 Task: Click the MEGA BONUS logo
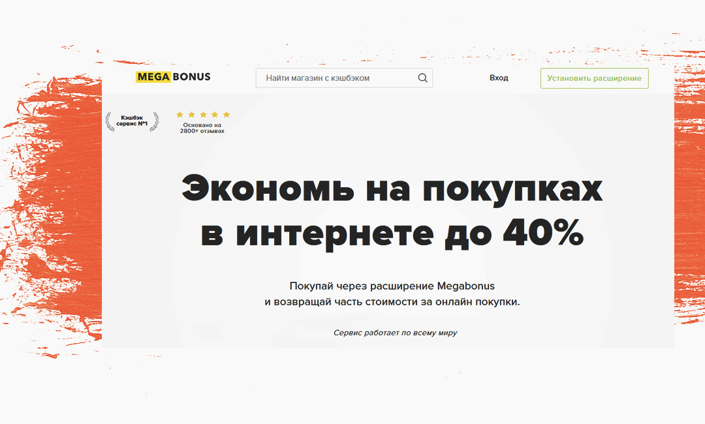(x=173, y=77)
